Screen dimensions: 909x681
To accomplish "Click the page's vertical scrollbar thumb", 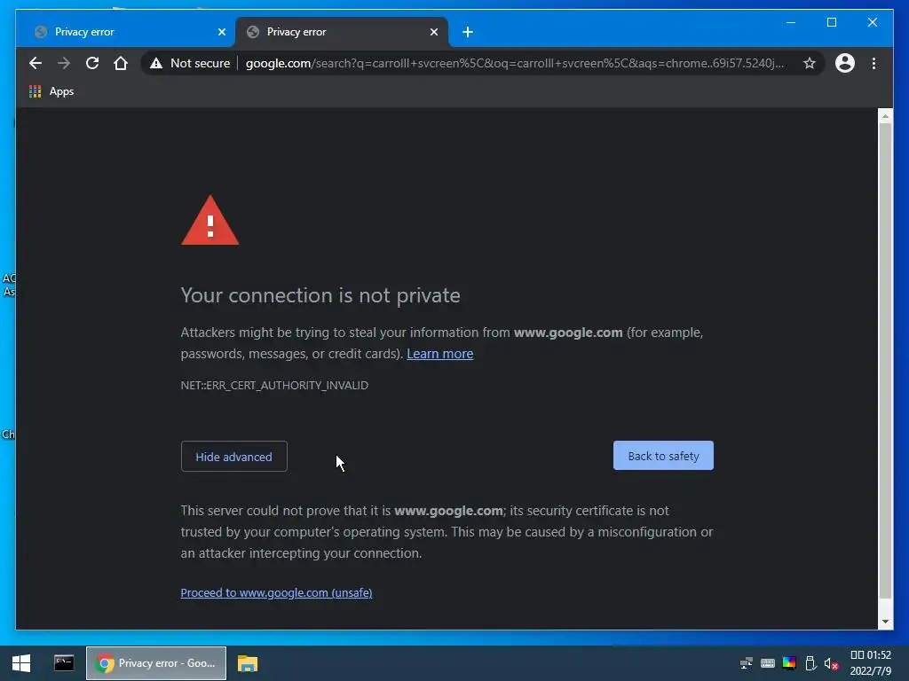I will point(885,361).
